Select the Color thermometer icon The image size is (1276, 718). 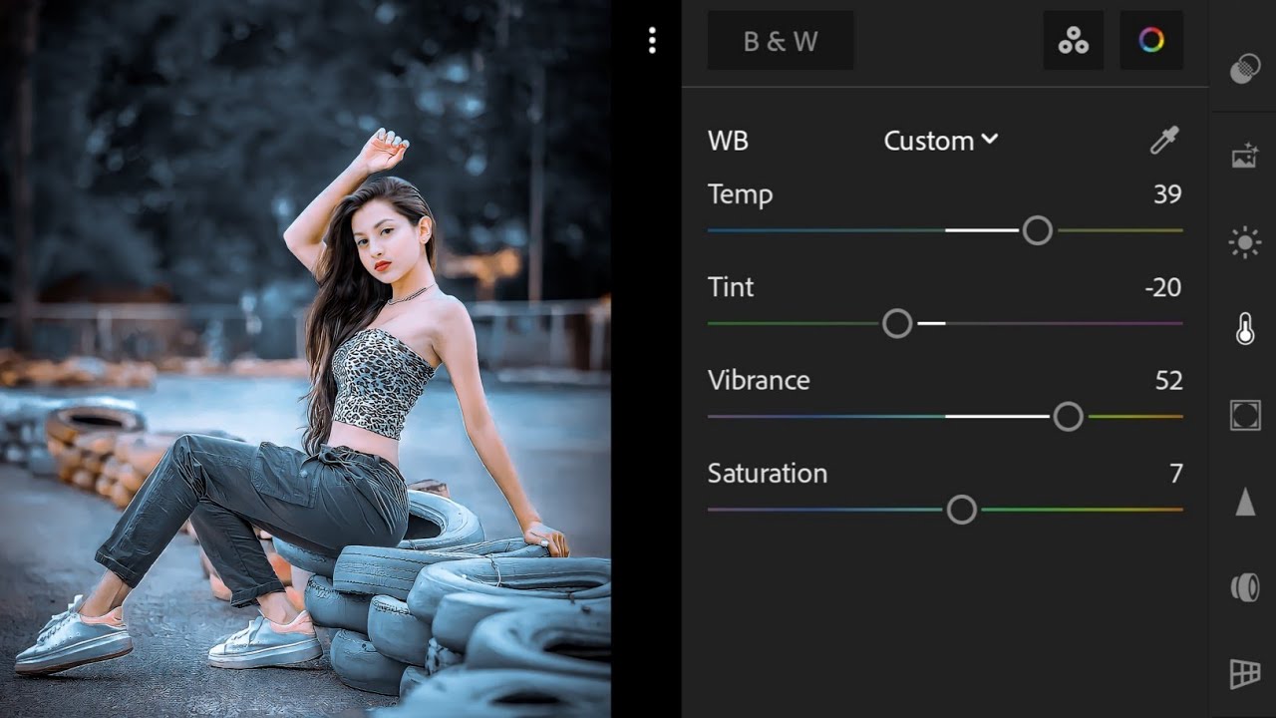(1245, 329)
